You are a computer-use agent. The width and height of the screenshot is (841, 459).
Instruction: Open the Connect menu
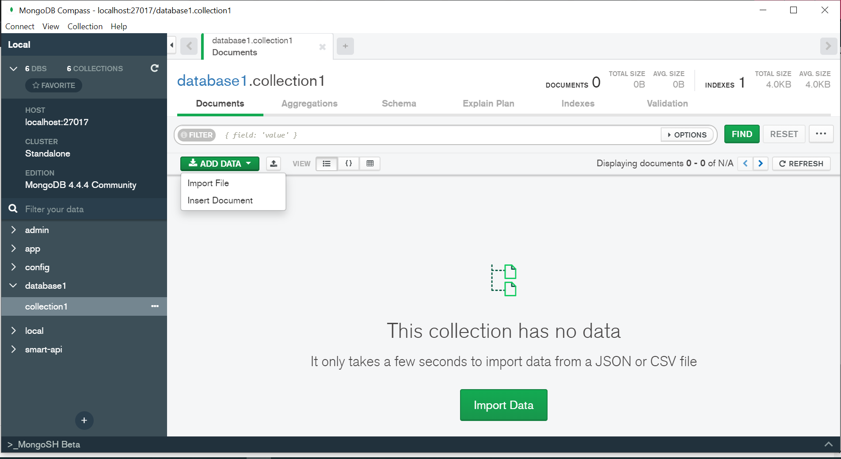(20, 27)
